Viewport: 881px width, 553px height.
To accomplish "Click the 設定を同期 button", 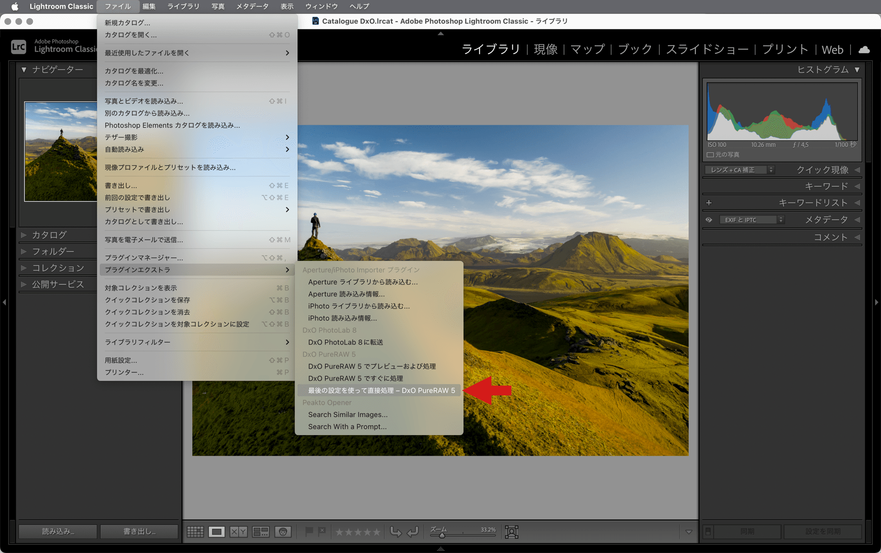I will (x=823, y=531).
